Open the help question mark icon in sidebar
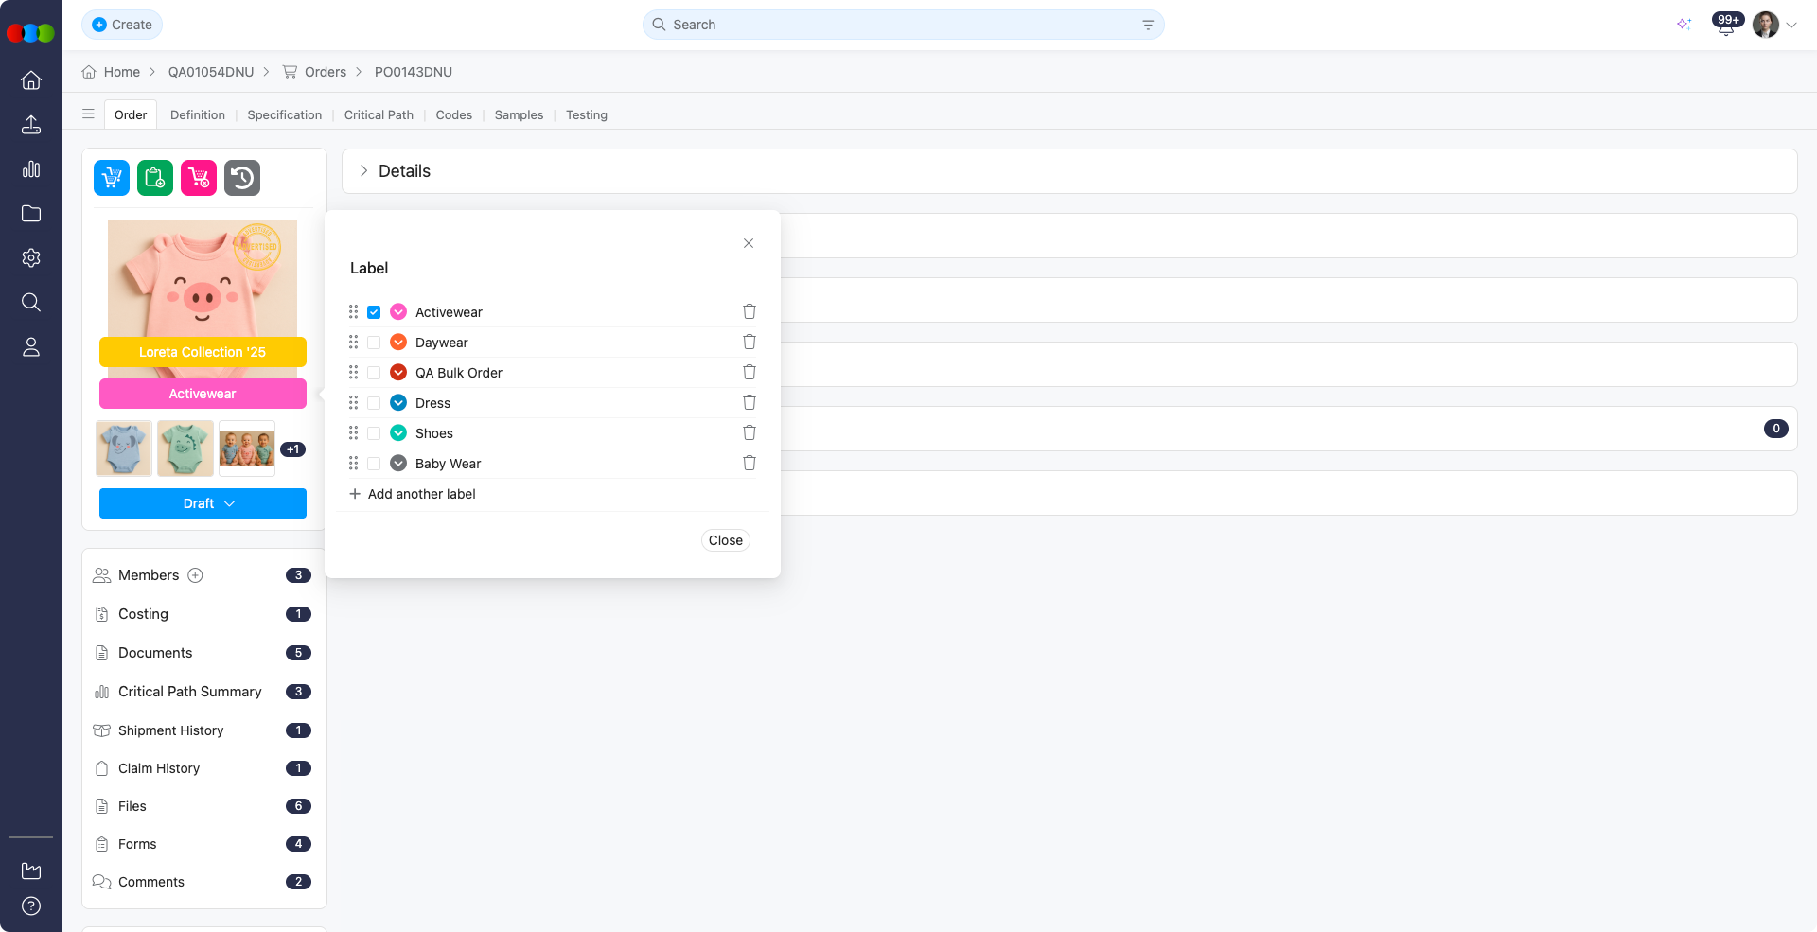1817x932 pixels. [x=31, y=906]
